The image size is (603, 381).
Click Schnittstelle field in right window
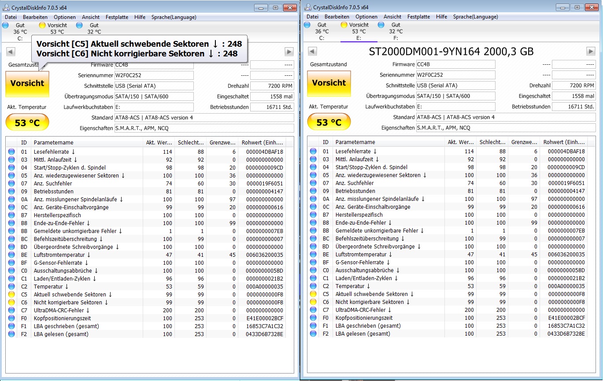(x=455, y=85)
